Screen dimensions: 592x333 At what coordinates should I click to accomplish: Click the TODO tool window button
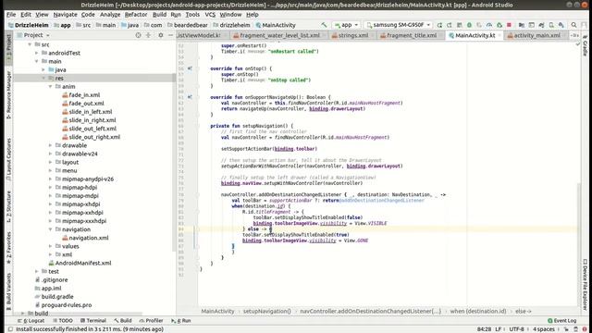point(63,321)
